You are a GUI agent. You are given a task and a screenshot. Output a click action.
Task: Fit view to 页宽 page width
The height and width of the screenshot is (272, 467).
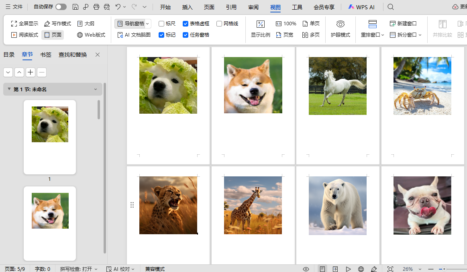[x=284, y=35]
